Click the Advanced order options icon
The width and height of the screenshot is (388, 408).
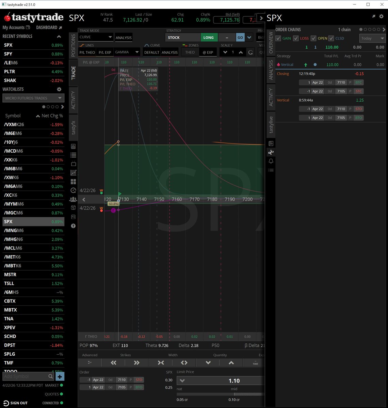coord(90,363)
